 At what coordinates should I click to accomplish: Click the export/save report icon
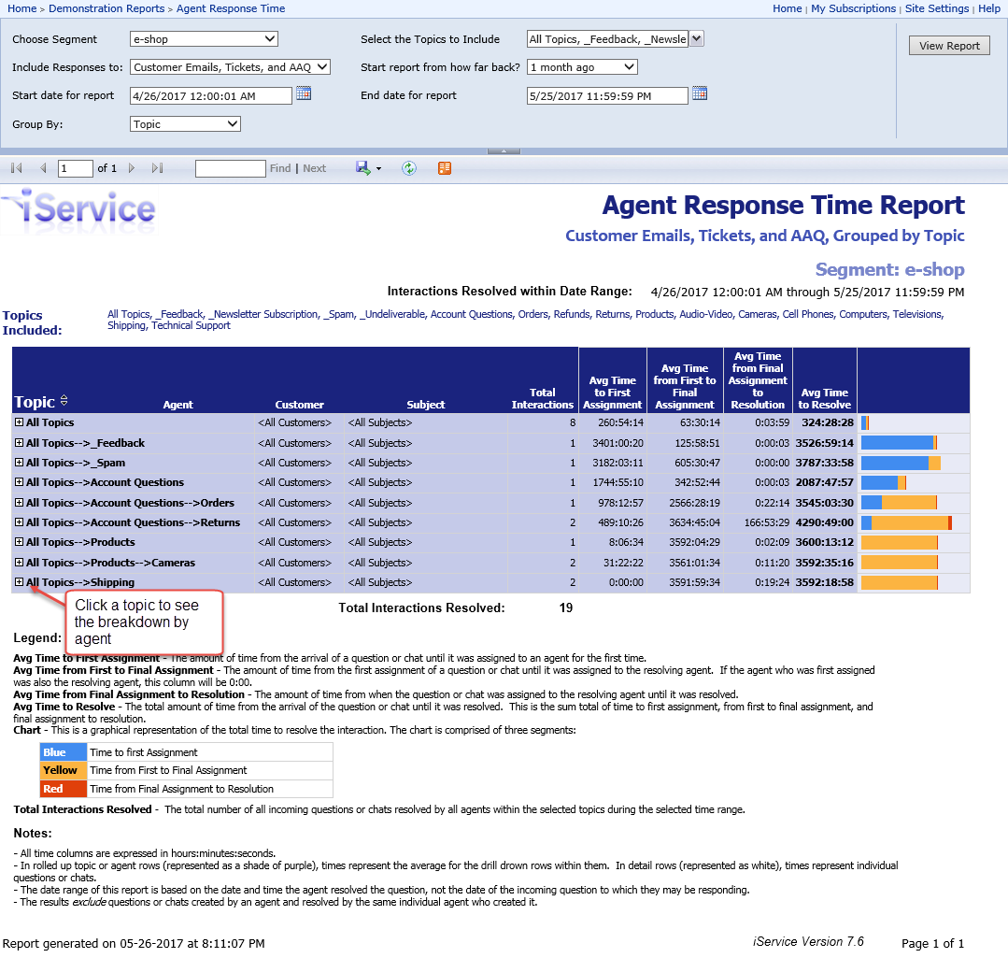pyautogui.click(x=363, y=168)
